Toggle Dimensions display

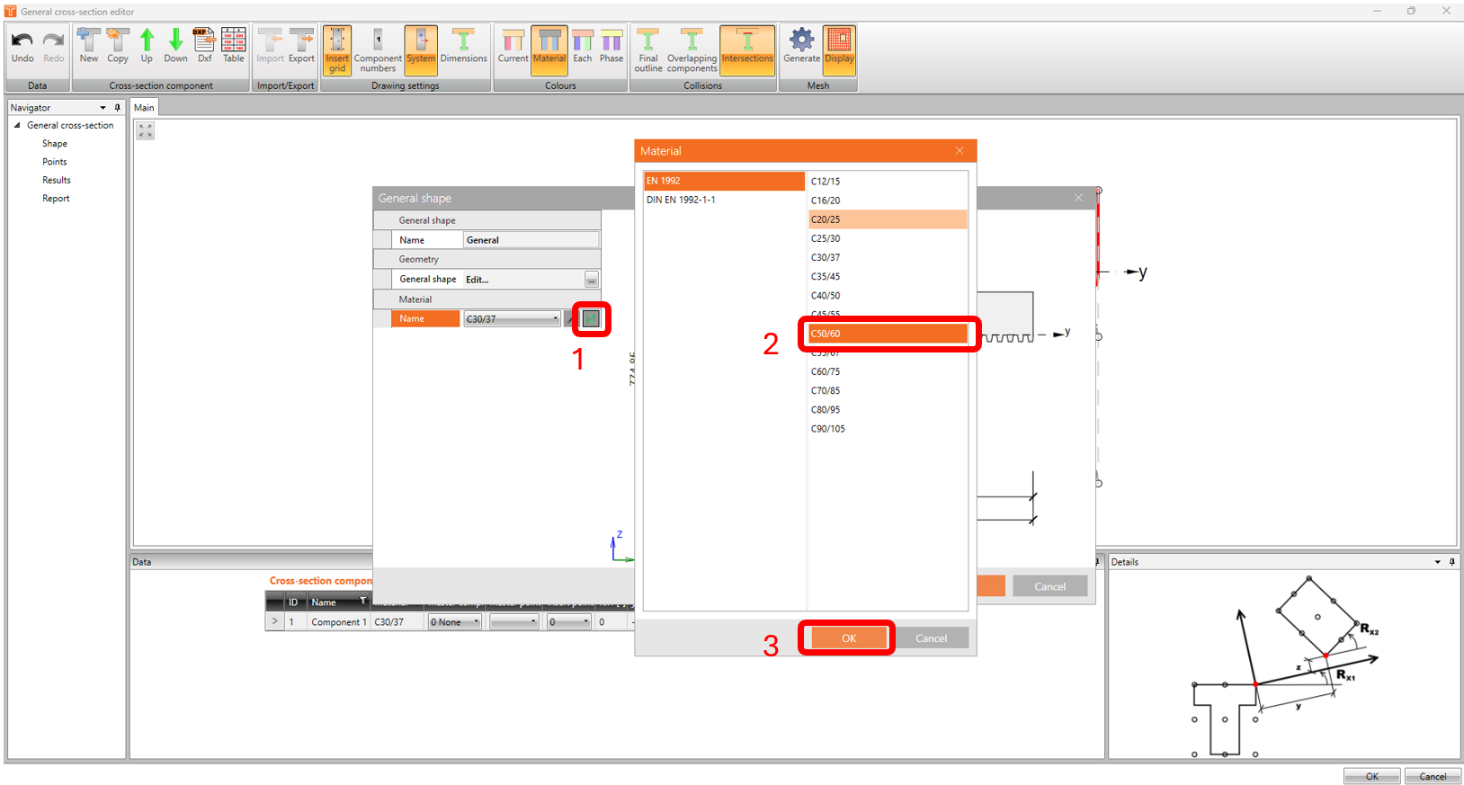tap(463, 47)
